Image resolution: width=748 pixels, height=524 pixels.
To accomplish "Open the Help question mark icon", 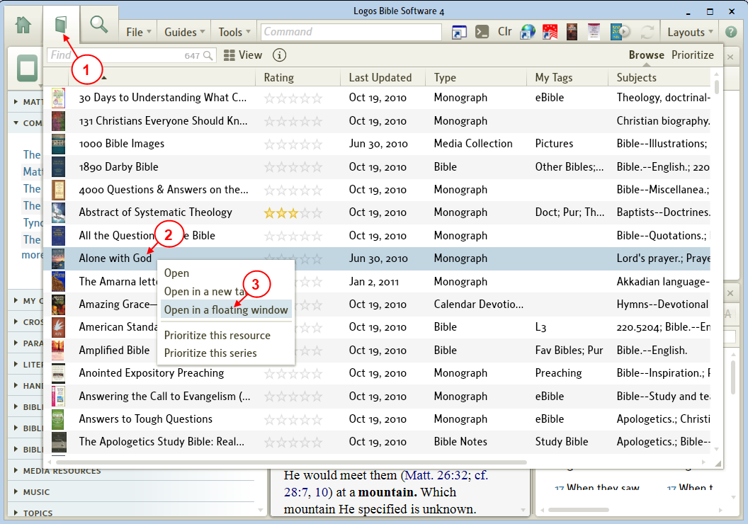I will click(x=731, y=32).
